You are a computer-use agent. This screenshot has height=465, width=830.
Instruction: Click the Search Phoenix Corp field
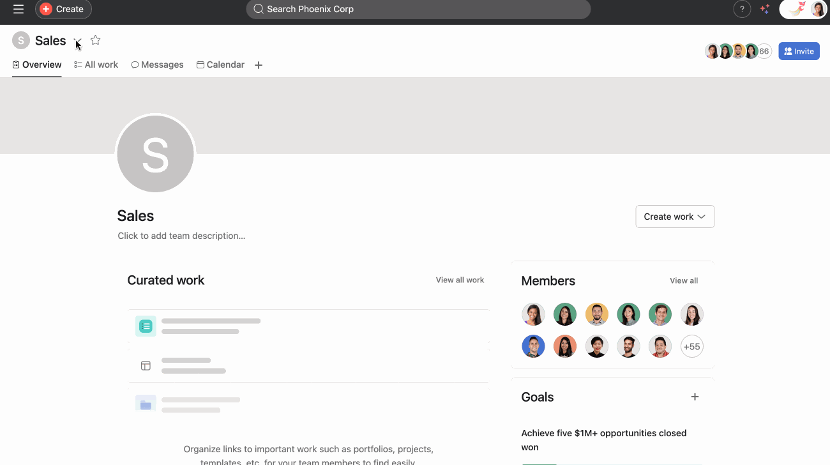pyautogui.click(x=418, y=9)
